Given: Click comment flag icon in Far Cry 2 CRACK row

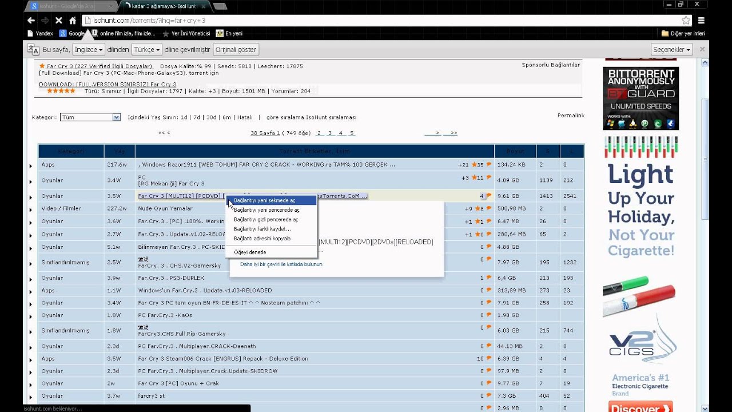Looking at the screenshot, I should [x=488, y=165].
